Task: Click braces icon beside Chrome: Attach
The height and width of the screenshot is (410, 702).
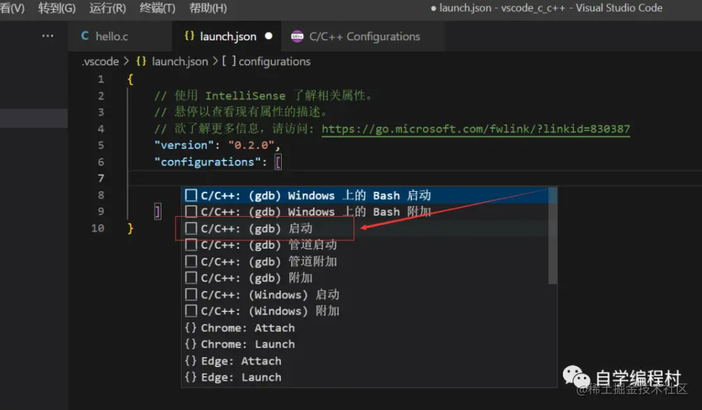Action: point(191,328)
